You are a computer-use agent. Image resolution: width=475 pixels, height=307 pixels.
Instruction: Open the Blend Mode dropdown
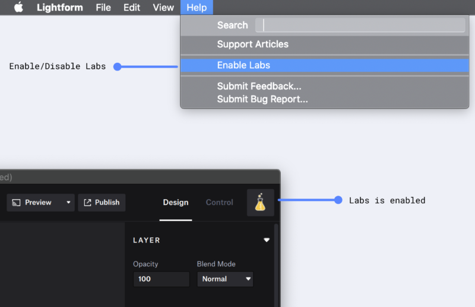[225, 279]
